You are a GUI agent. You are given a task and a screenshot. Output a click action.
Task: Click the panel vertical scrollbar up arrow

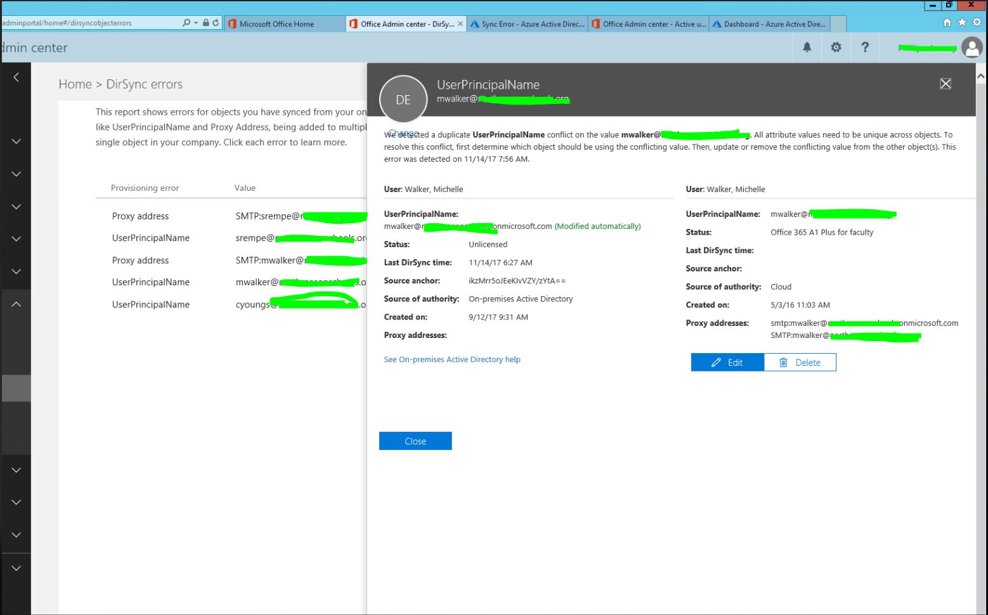[x=981, y=75]
